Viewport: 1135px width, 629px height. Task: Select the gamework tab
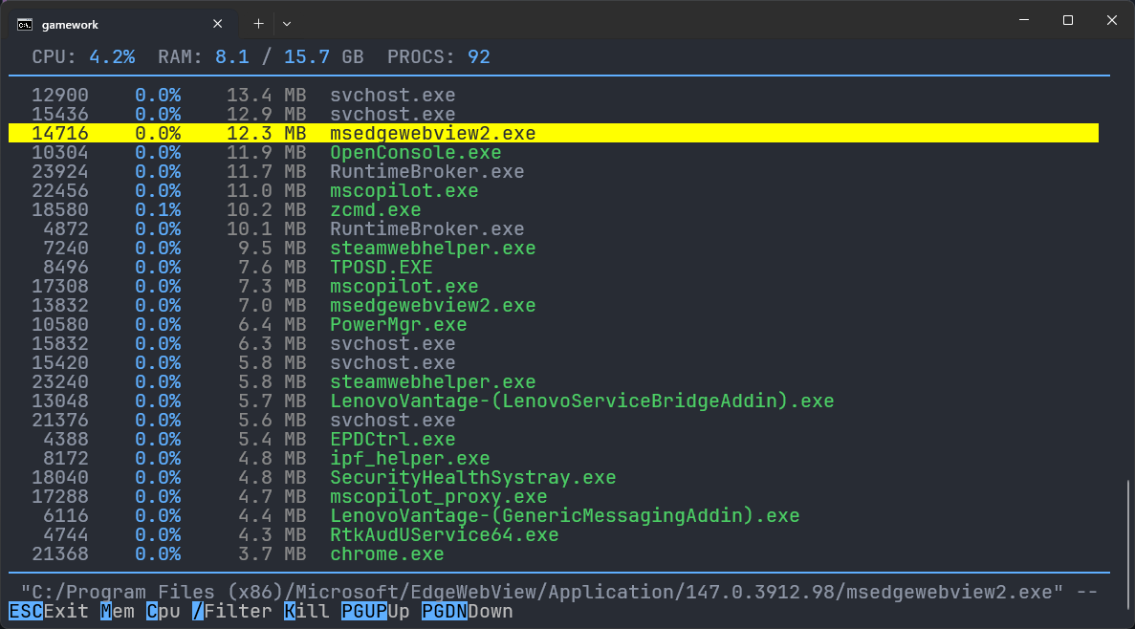pyautogui.click(x=121, y=24)
